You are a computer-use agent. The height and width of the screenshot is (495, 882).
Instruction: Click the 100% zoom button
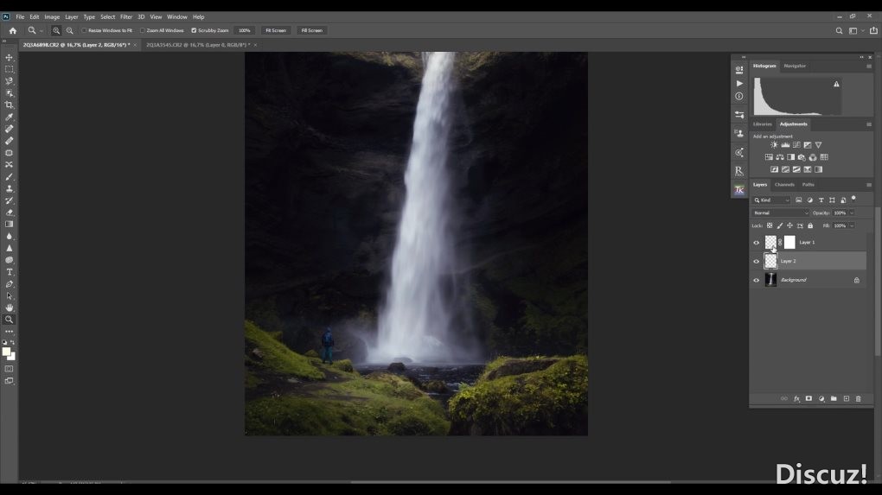click(x=244, y=30)
